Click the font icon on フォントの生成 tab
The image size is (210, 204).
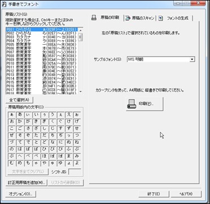[x=161, y=18]
